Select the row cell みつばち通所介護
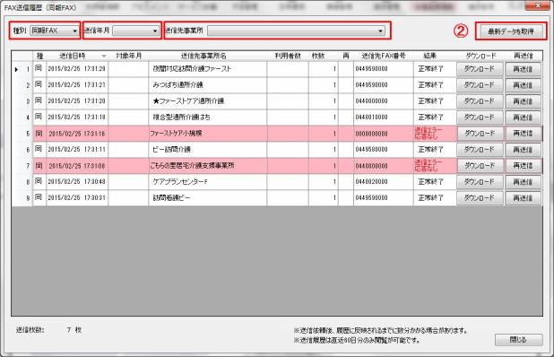Image resolution: width=554 pixels, height=357 pixels. tap(208, 85)
